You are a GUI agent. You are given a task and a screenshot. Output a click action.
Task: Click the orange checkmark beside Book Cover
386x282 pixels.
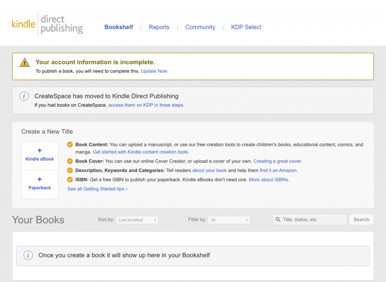70,161
